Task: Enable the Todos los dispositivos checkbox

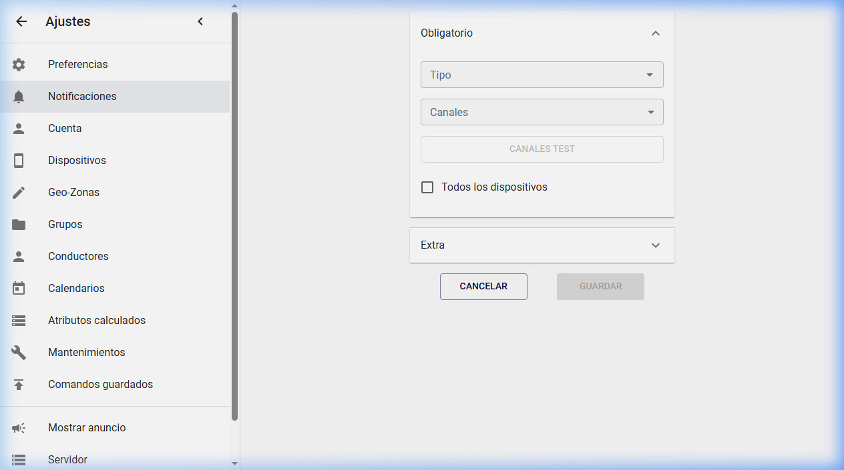Action: [x=427, y=187]
